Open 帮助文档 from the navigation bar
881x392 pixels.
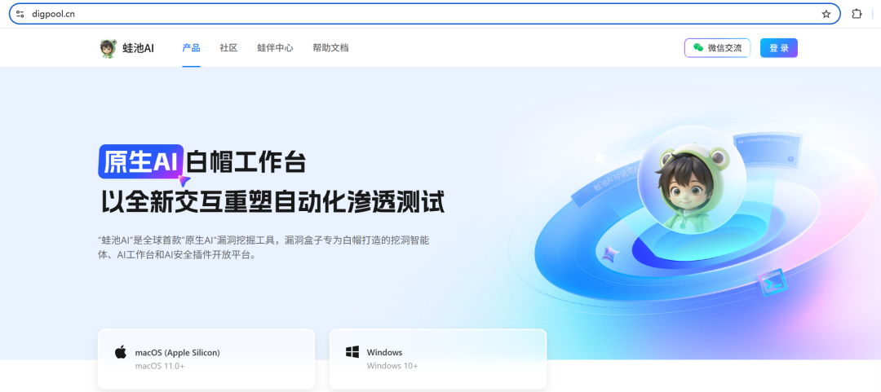pyautogui.click(x=330, y=48)
